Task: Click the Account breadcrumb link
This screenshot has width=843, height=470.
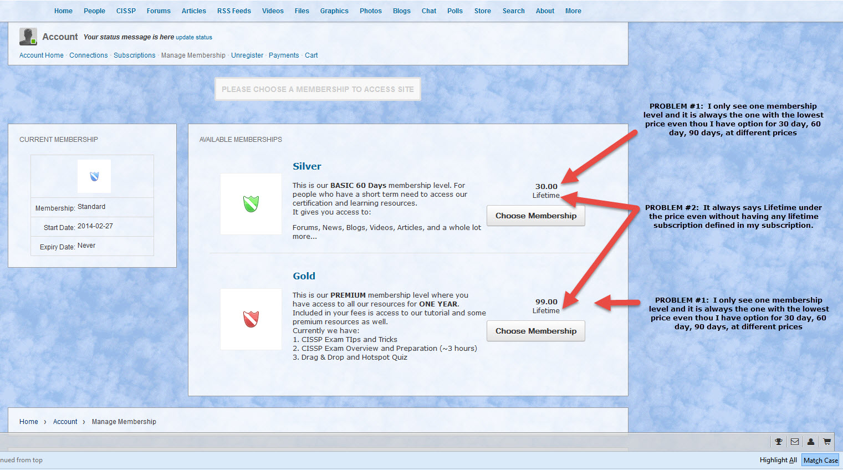Action: [65, 422]
